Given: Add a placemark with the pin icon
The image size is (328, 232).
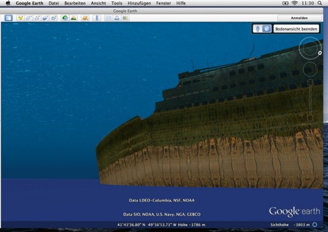Looking at the screenshot, I should coord(20,18).
